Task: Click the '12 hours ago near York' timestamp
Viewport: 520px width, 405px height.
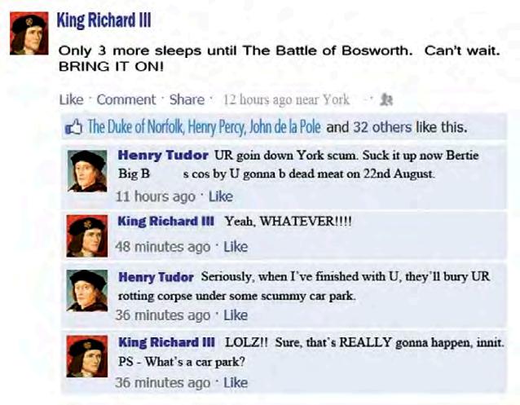Action: coord(286,99)
